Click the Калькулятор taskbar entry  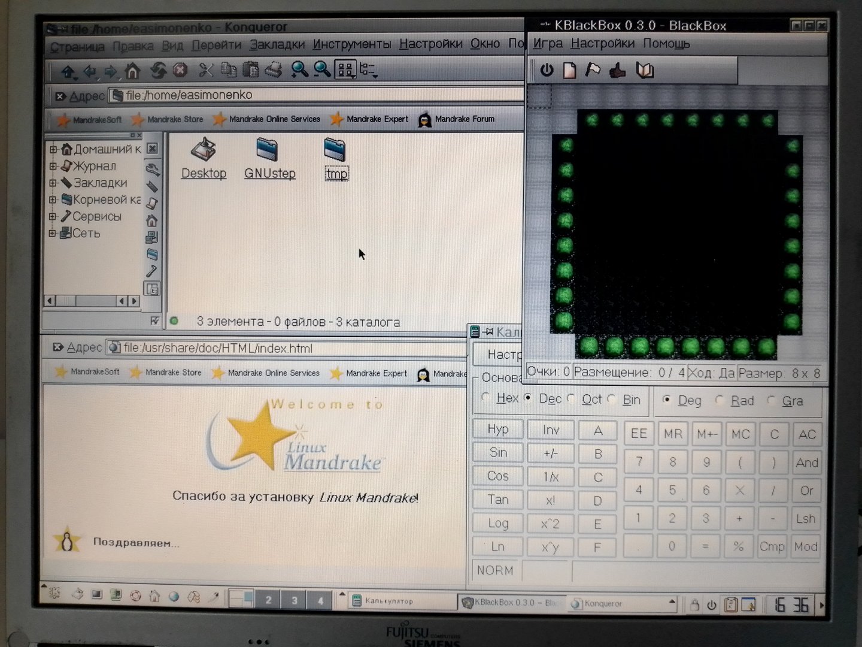click(402, 601)
